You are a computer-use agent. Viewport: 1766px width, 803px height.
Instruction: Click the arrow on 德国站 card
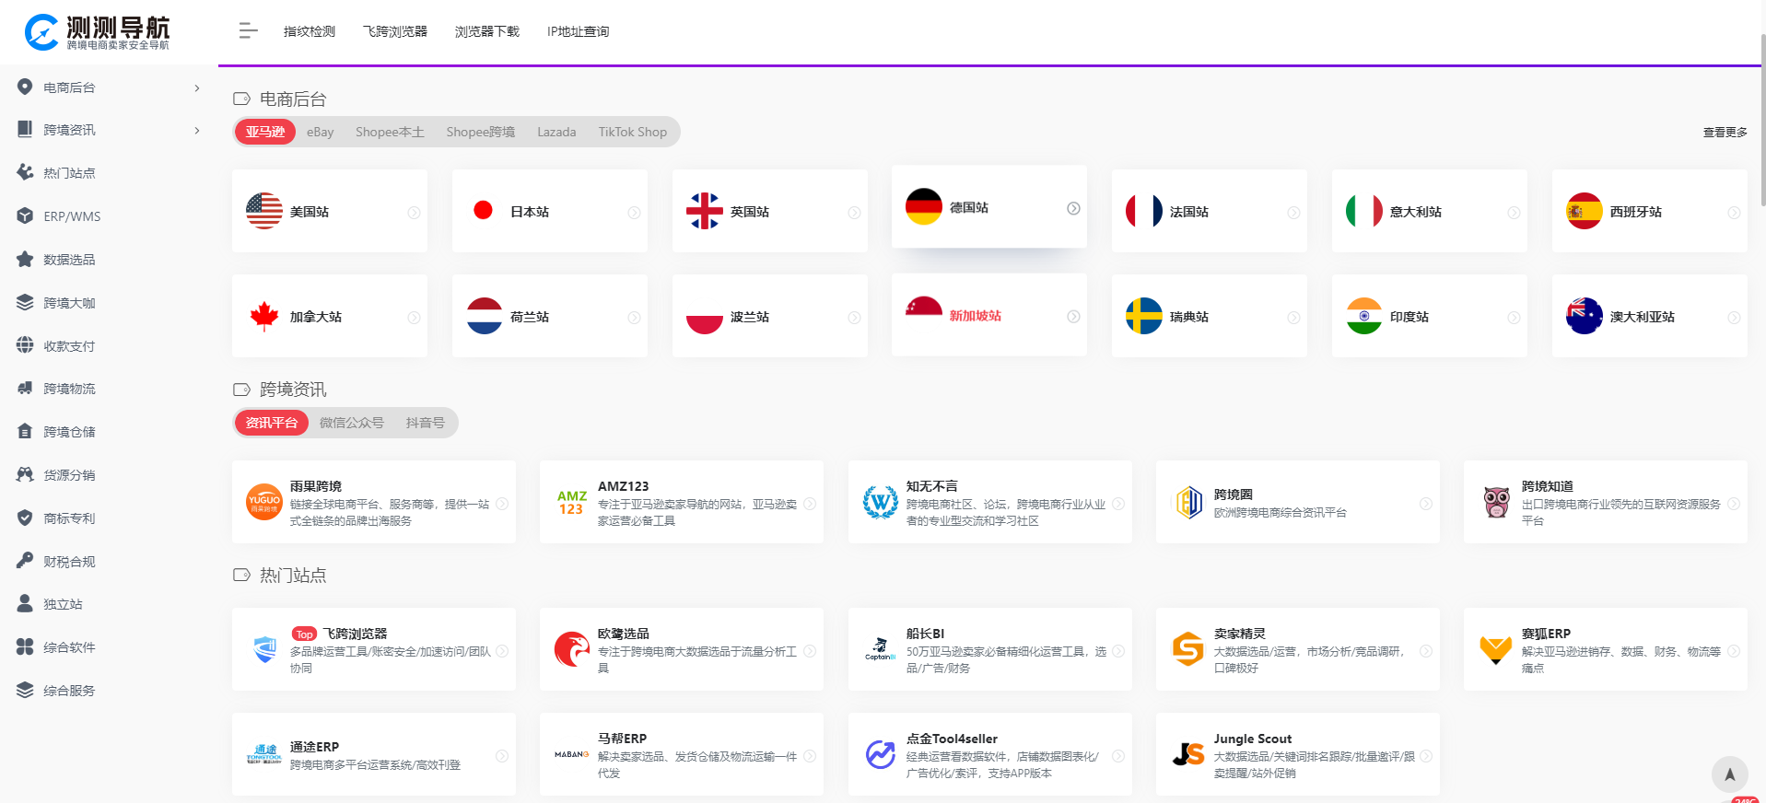pyautogui.click(x=1073, y=208)
